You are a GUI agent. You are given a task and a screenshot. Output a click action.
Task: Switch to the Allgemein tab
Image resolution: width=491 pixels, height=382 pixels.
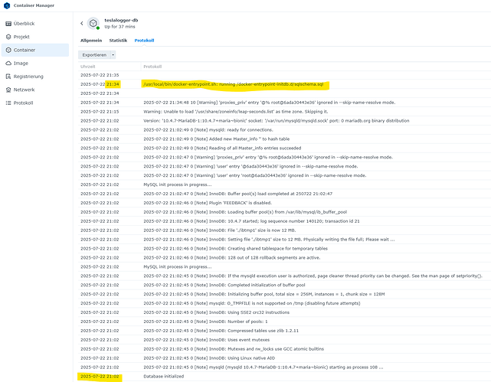point(91,41)
